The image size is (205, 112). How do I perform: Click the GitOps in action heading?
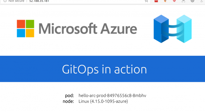point(104,69)
